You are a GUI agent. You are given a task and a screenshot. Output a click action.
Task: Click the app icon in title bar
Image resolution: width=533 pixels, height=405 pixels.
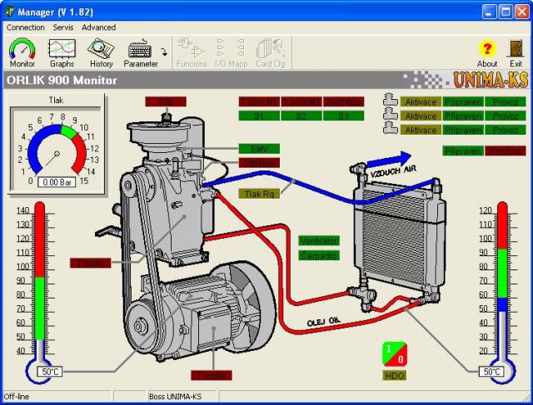click(x=10, y=12)
